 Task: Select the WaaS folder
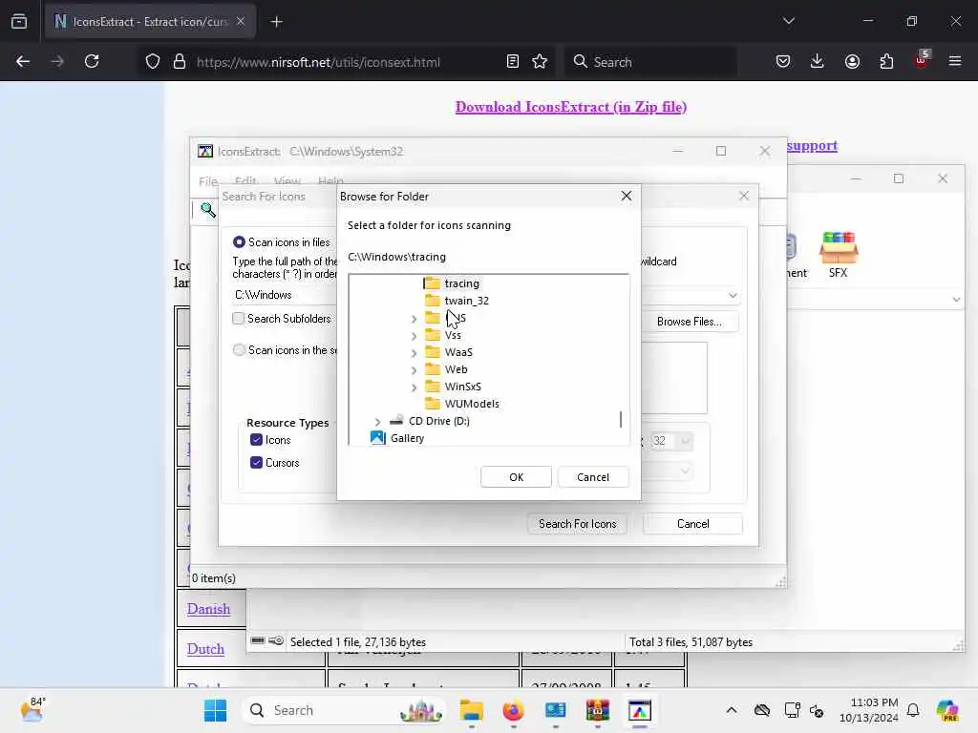coord(458,352)
